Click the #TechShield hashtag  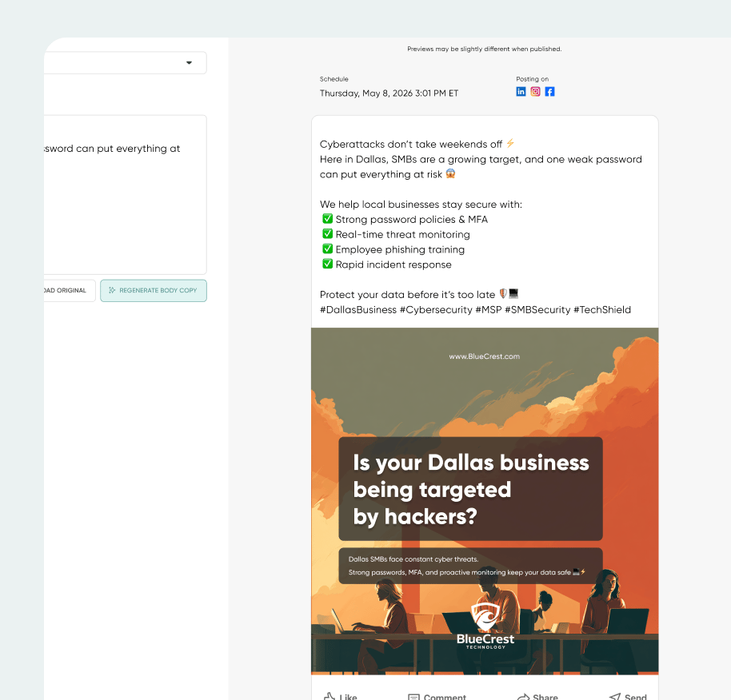(602, 310)
